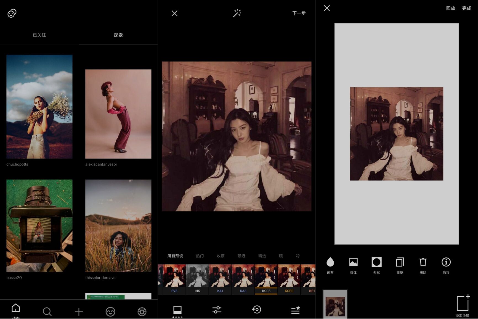Switch to the 已关注 tab
The image size is (478, 319).
tap(39, 35)
